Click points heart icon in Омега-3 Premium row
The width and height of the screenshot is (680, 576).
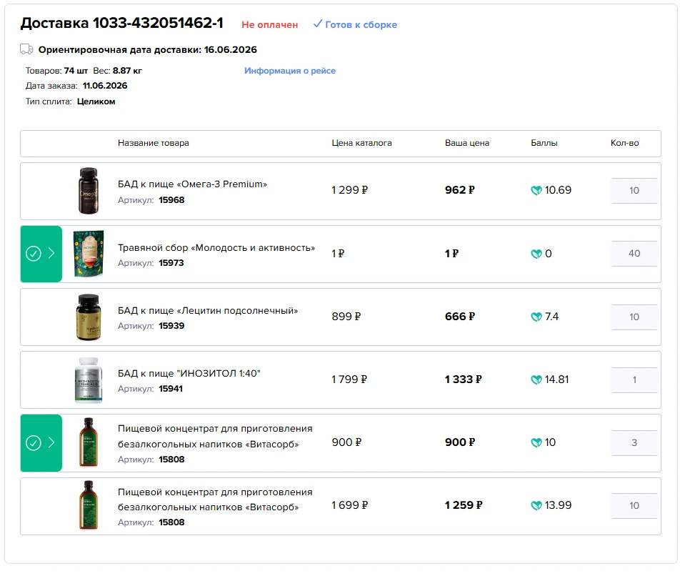click(536, 190)
